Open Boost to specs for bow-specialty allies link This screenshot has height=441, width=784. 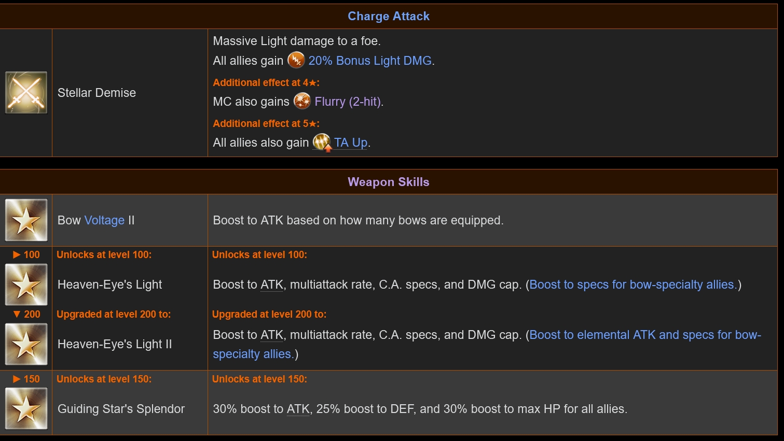[633, 284]
